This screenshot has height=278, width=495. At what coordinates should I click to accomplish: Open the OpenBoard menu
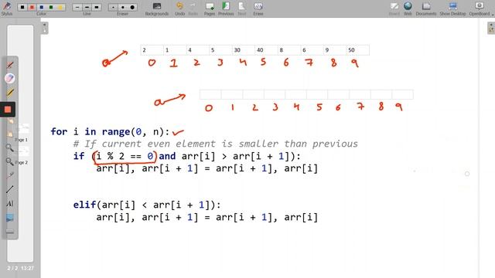click(480, 8)
